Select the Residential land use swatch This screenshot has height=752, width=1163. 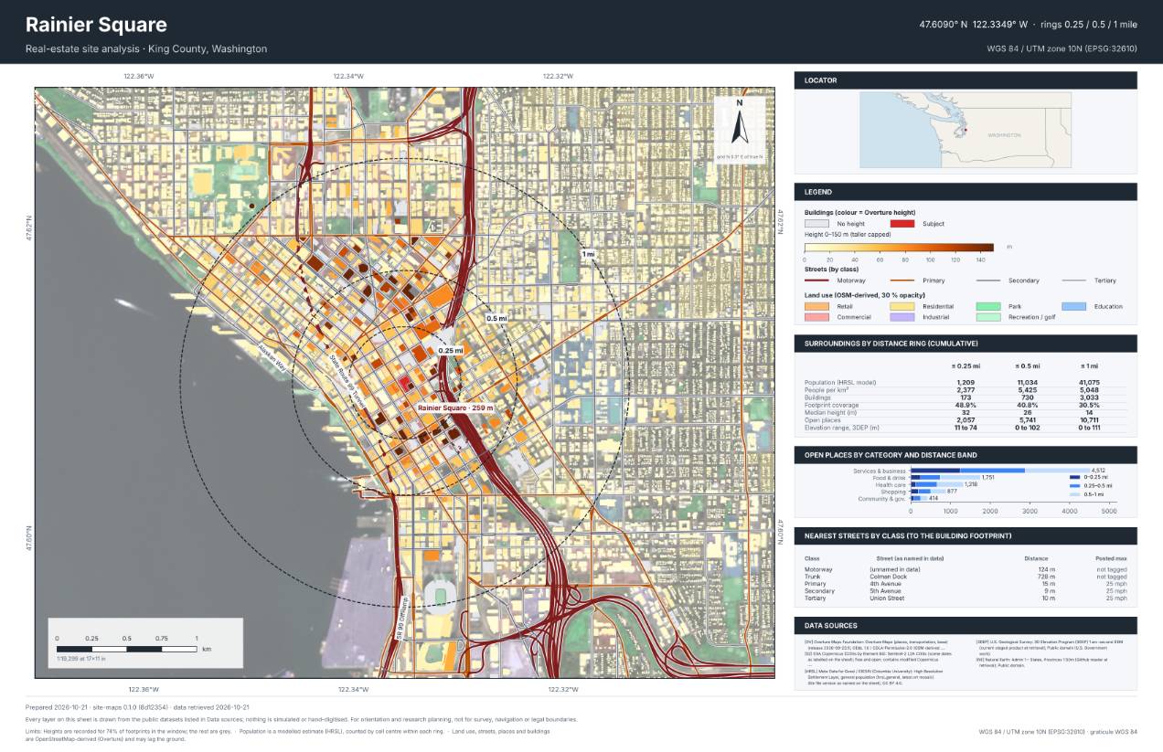coord(902,306)
